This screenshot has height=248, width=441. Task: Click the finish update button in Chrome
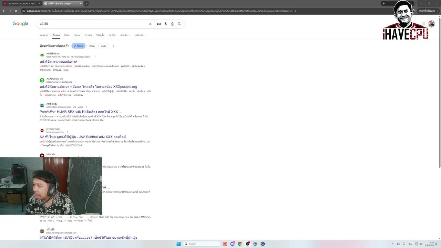[427, 11]
